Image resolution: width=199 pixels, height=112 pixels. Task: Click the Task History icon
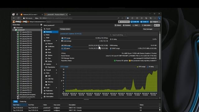[x=44, y=94]
